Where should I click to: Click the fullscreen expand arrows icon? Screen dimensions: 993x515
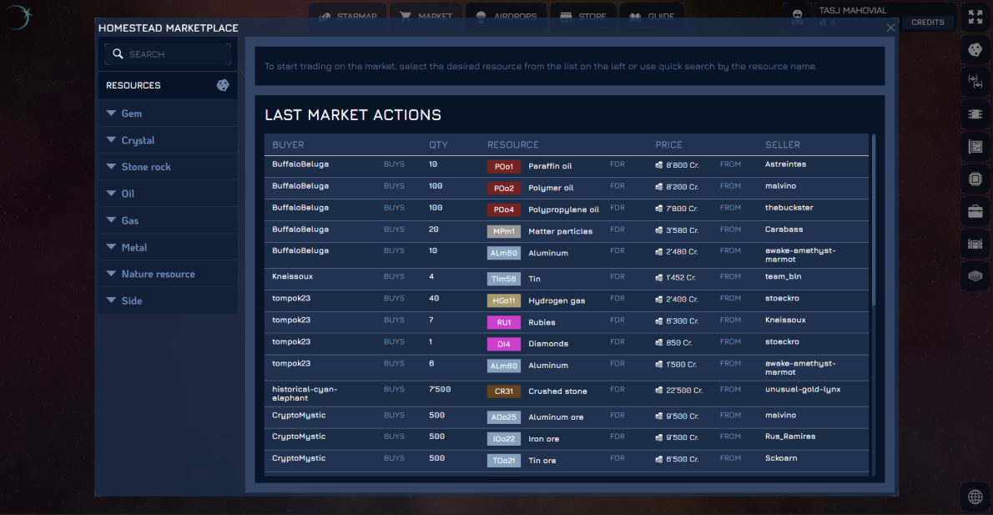pos(975,18)
